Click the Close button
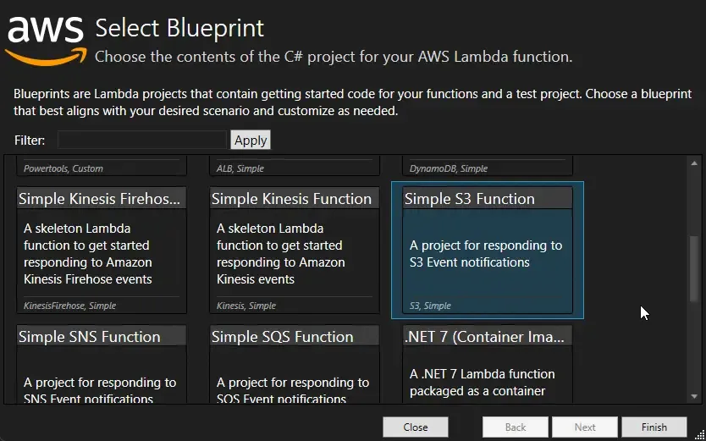706x441 pixels. click(x=416, y=427)
